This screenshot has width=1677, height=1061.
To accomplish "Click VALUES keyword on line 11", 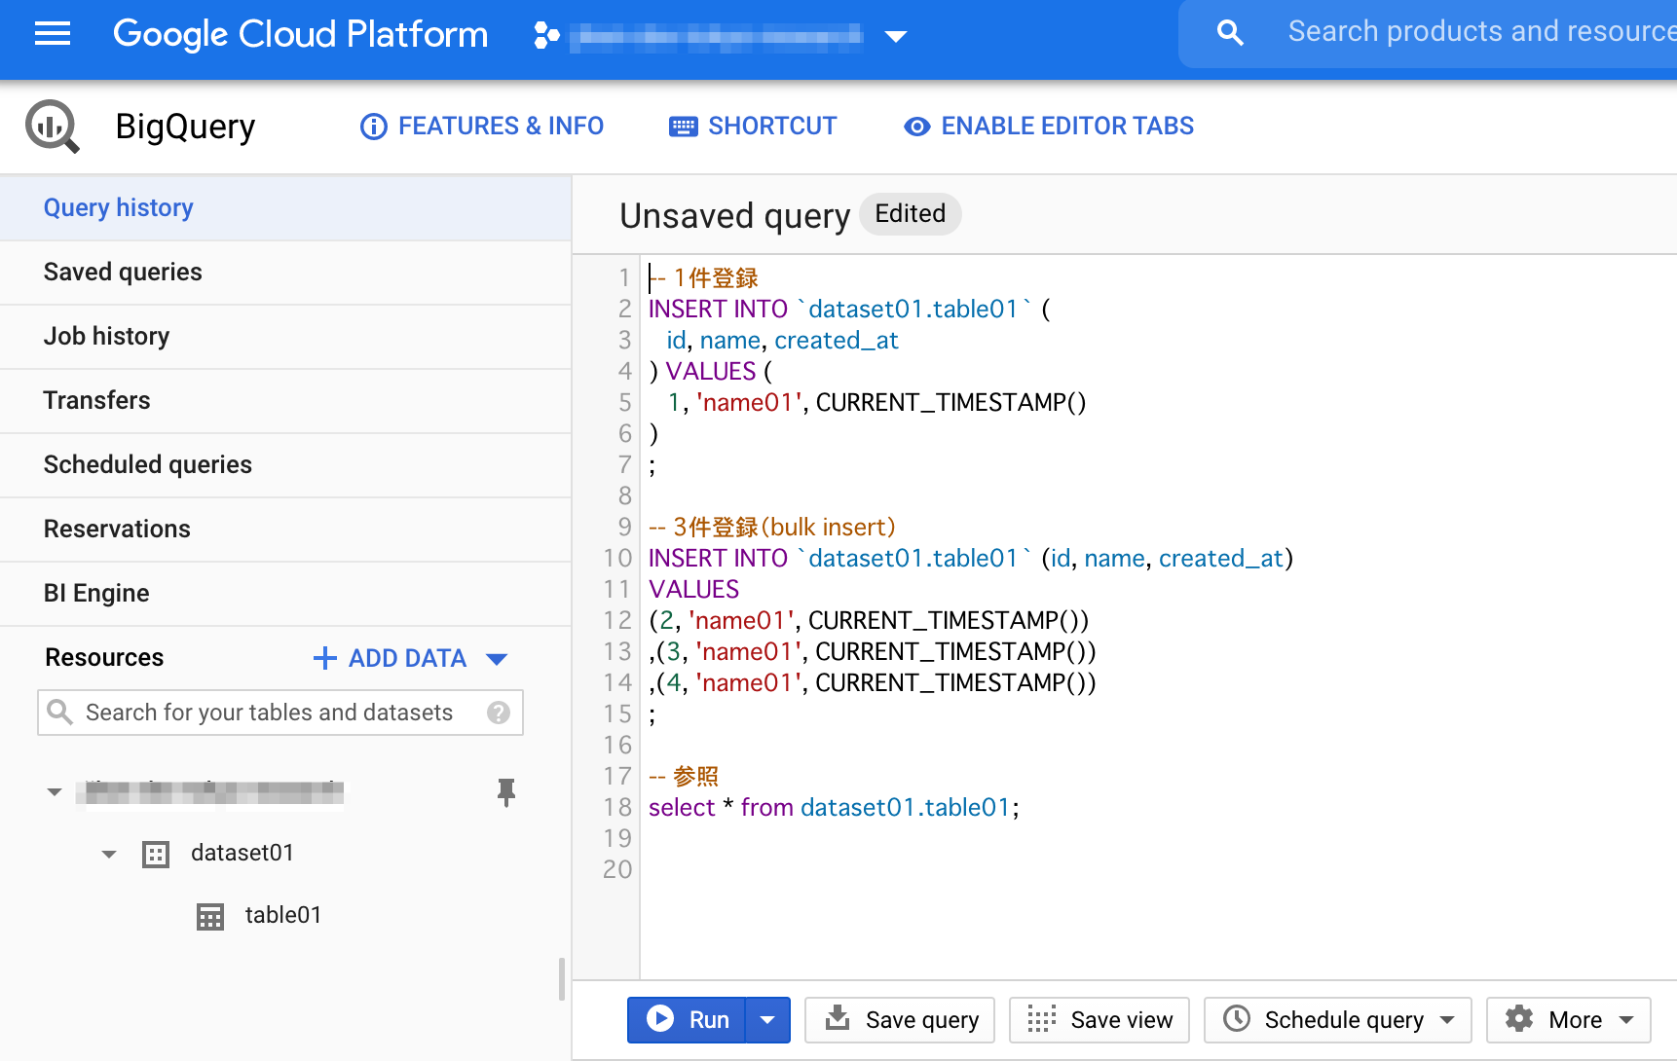I will click(x=694, y=590).
